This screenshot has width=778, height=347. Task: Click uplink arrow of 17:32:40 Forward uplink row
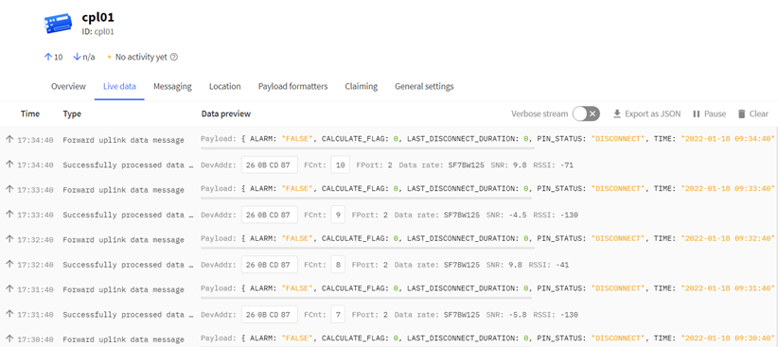[x=9, y=239]
